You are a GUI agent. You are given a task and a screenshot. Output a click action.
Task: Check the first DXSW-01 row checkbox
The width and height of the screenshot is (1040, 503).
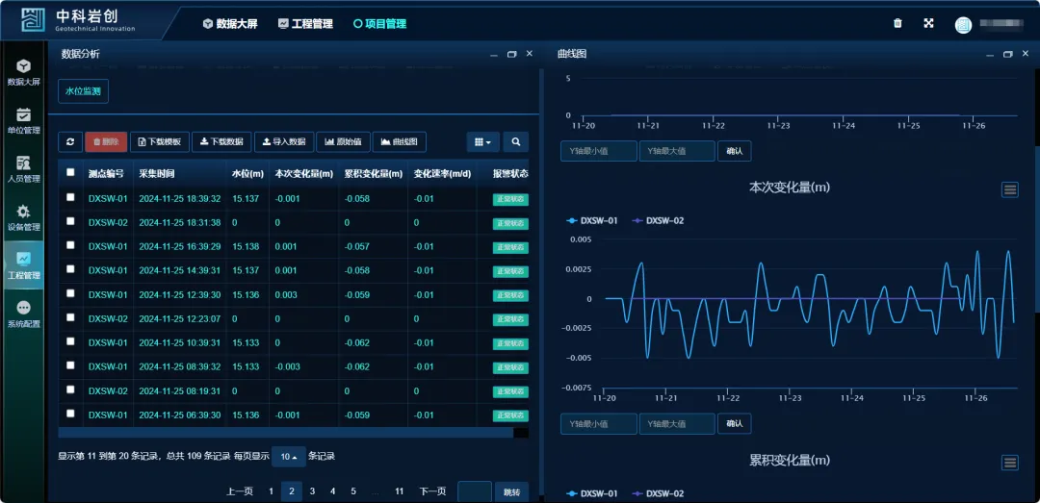pyautogui.click(x=70, y=198)
